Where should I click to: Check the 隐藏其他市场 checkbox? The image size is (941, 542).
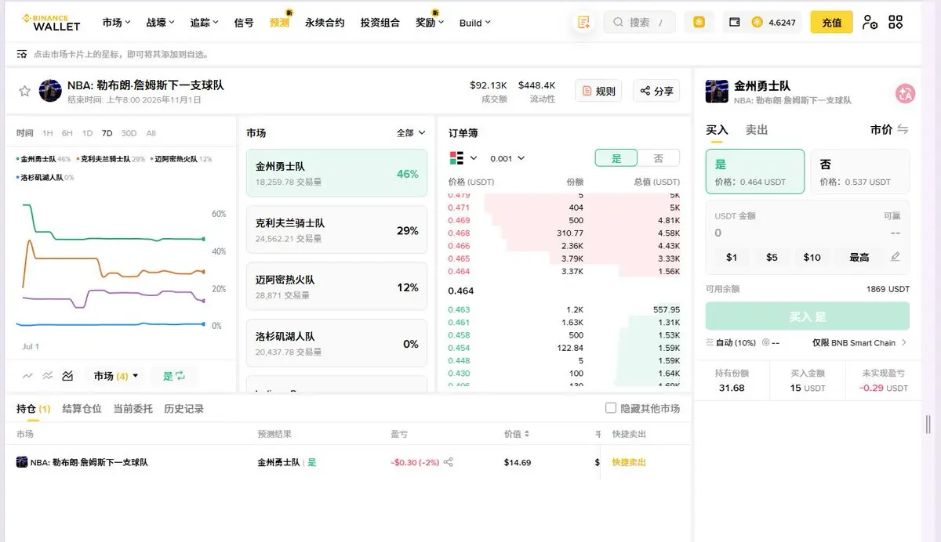tap(611, 408)
